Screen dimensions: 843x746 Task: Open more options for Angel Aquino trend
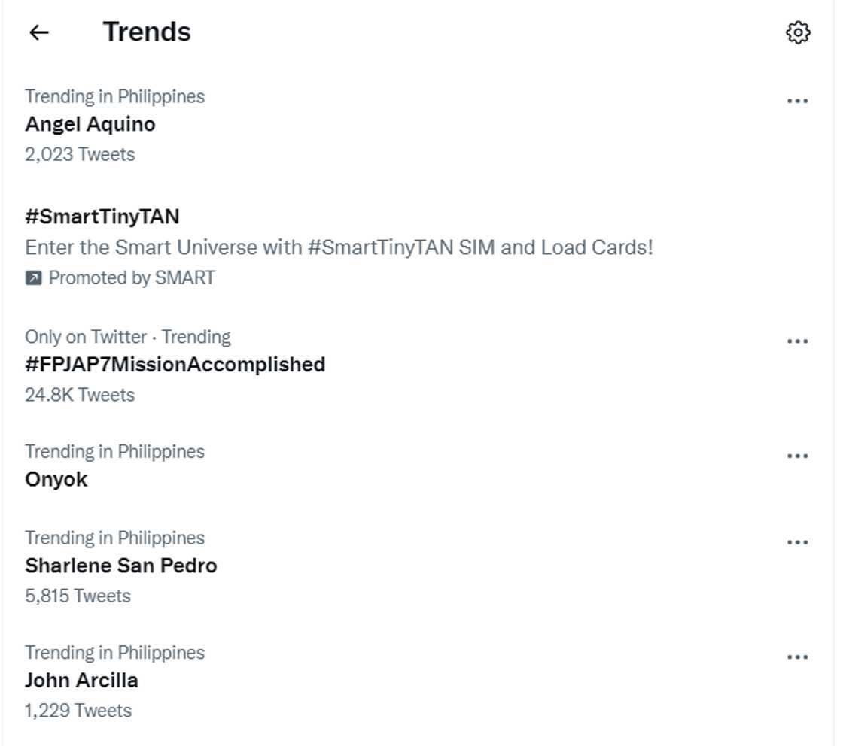[797, 101]
